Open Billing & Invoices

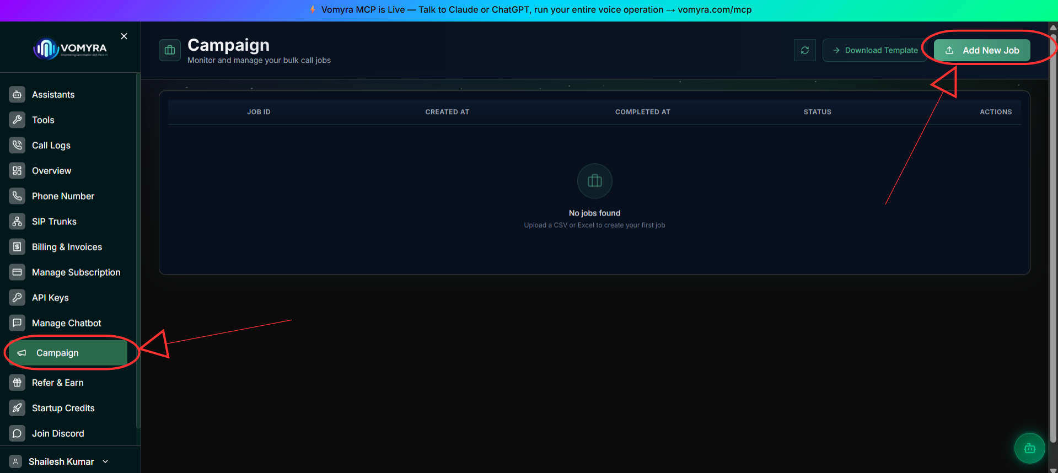pos(69,247)
